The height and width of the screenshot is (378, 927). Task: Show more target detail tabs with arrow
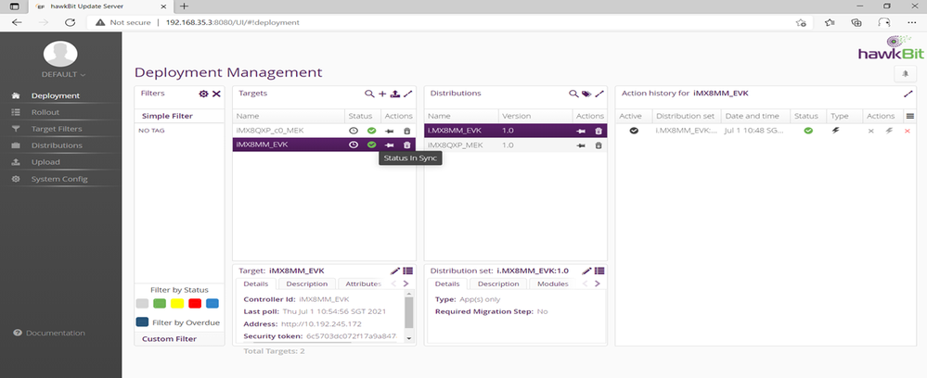(x=406, y=283)
